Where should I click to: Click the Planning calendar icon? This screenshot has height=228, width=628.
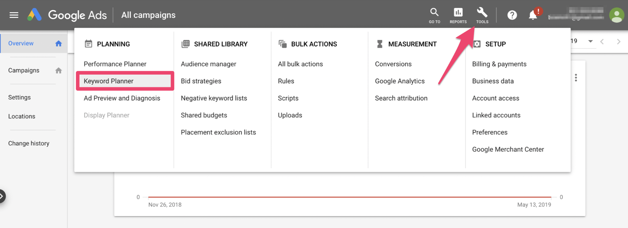88,44
